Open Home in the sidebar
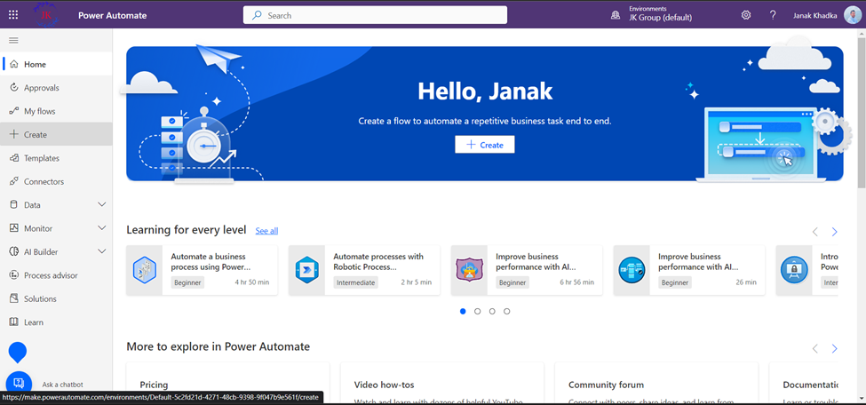Screen dimensions: 866x405 coord(56,64)
